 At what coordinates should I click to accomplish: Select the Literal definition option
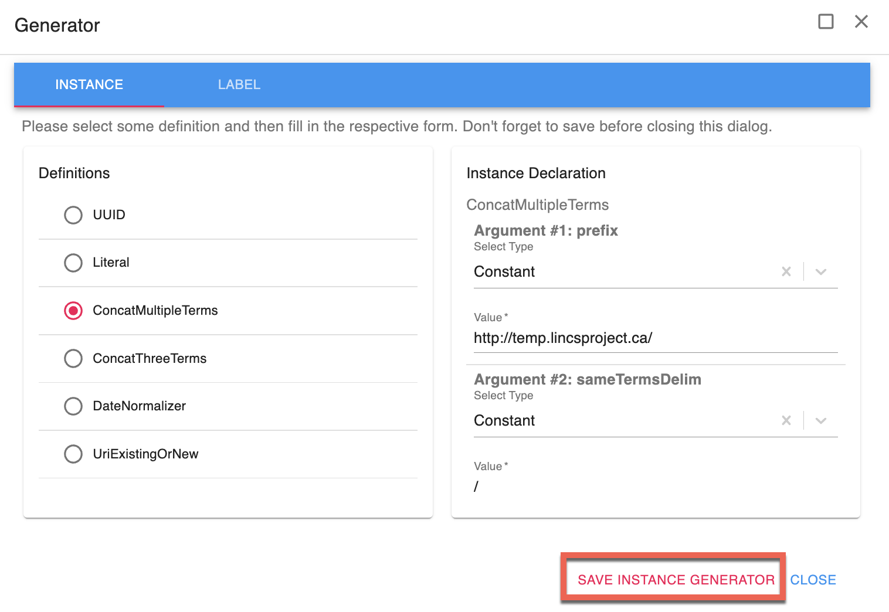[73, 263]
